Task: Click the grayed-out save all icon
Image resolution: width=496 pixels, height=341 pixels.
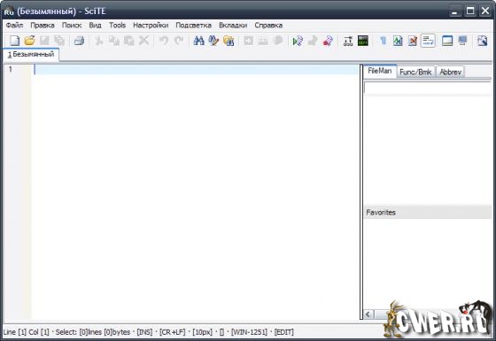Action: pos(59,41)
